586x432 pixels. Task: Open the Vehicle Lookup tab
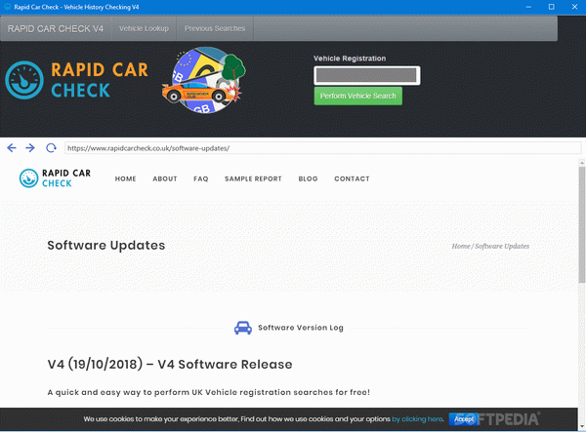pos(144,28)
